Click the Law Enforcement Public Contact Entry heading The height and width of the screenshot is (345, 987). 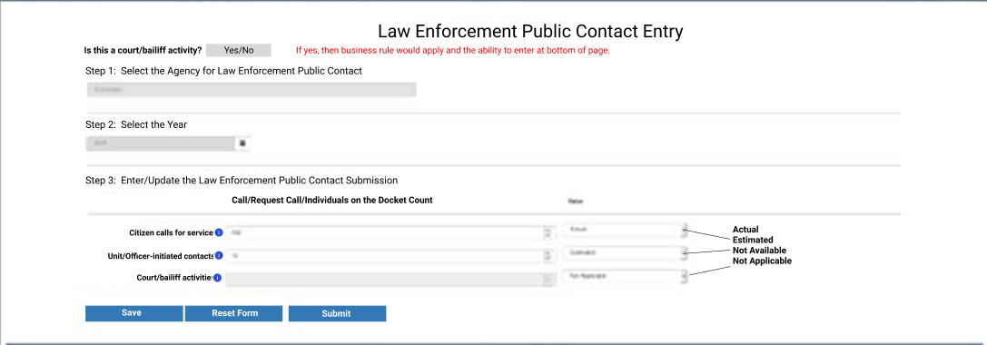(x=530, y=32)
